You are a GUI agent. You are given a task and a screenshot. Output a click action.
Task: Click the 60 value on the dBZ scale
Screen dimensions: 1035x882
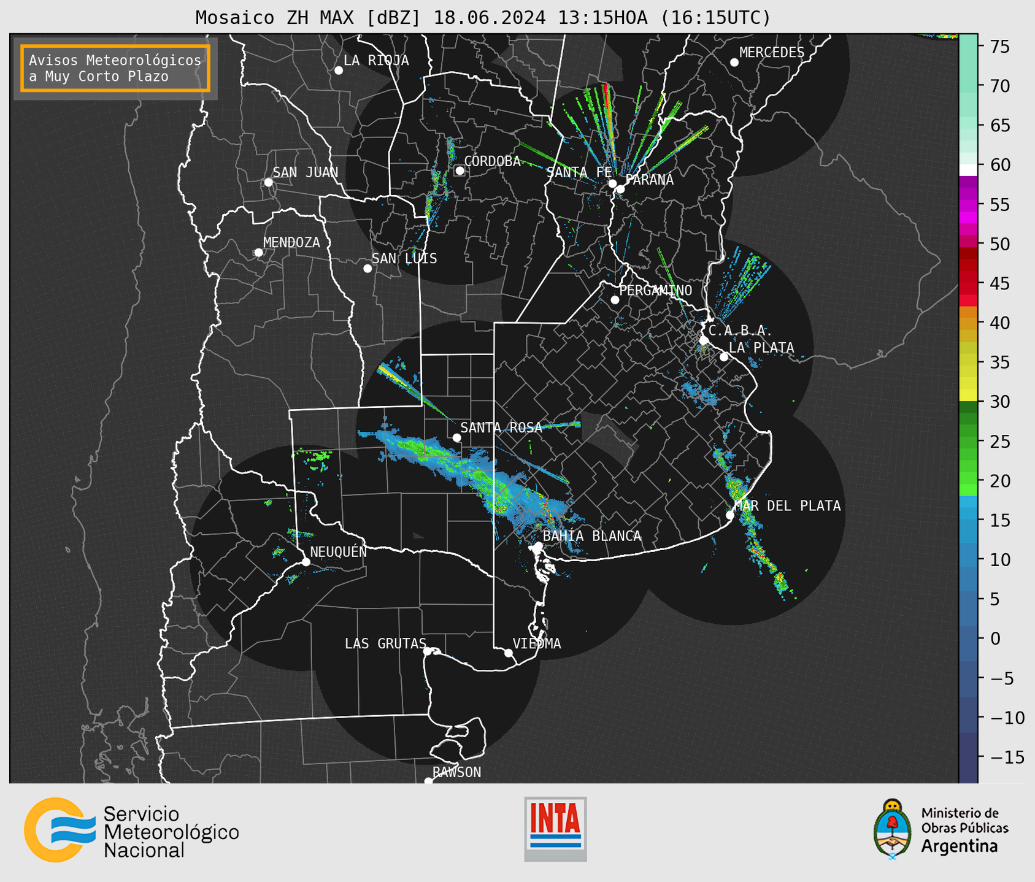(x=999, y=165)
